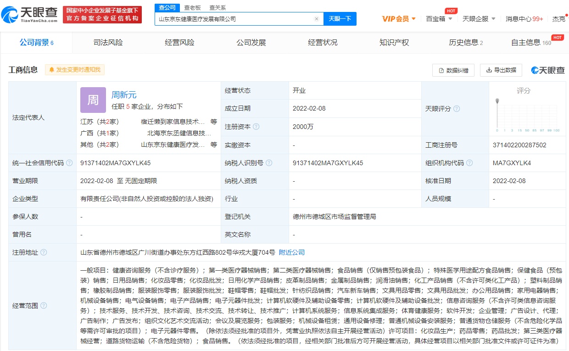Click the 工商信息 section heading

pos(23,70)
